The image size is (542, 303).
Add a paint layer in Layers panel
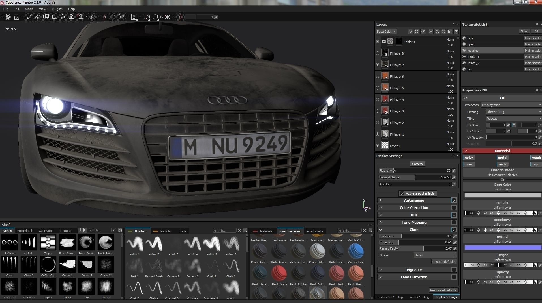click(431, 32)
